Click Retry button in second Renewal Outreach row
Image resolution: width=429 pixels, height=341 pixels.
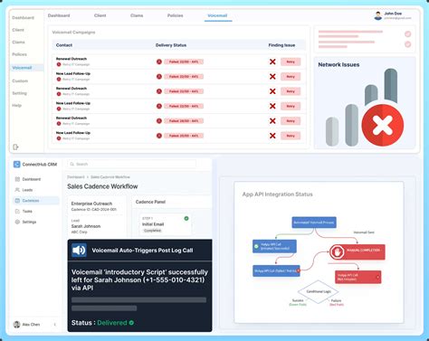[x=291, y=91]
